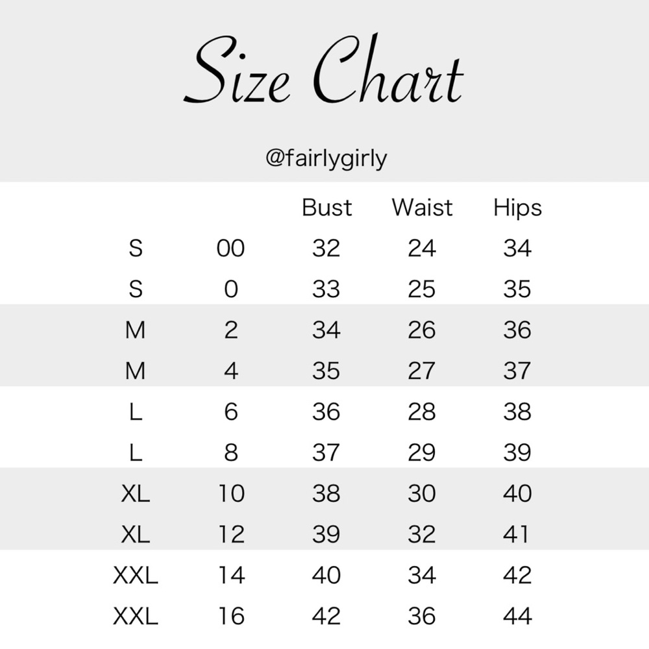This screenshot has height=649, width=649.
Task: Select the waist value for size 12
Action: tap(422, 535)
